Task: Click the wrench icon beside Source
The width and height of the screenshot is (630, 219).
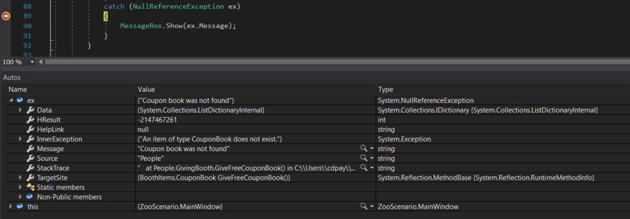Action: [x=30, y=158]
